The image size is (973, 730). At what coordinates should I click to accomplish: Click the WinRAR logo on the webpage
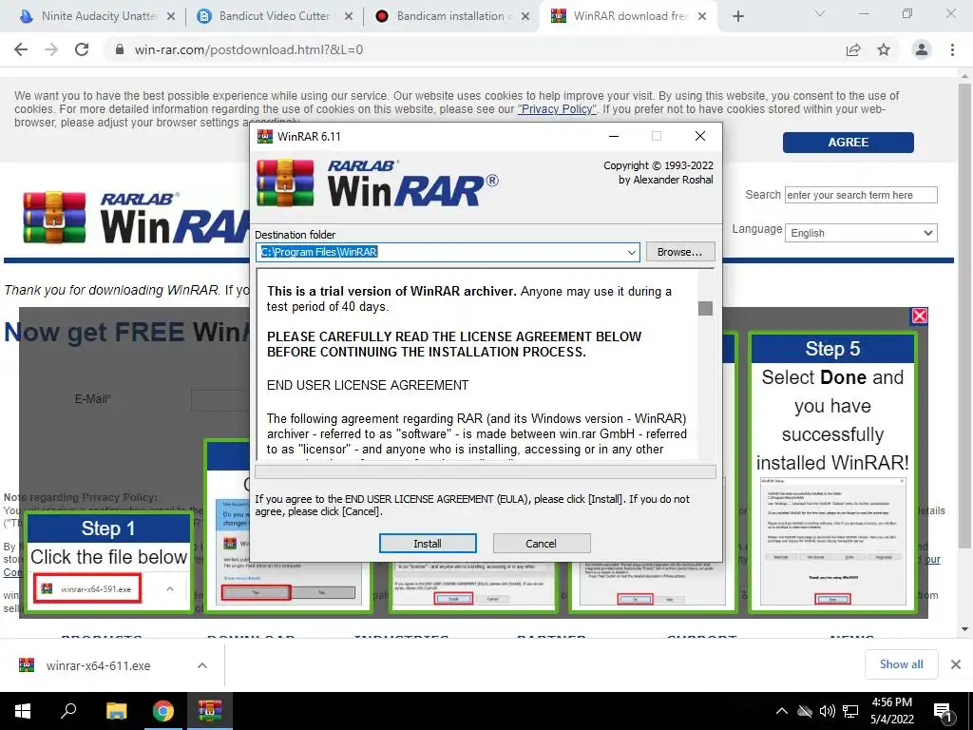(137, 218)
